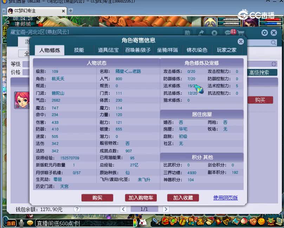The width and height of the screenshot is (284, 228).
Task: Close the 藏宝阁 window
Action: tap(274, 33)
